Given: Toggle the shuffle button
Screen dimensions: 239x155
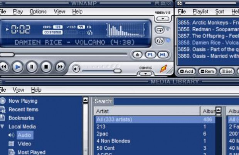Looking at the screenshot, I should [160, 41].
